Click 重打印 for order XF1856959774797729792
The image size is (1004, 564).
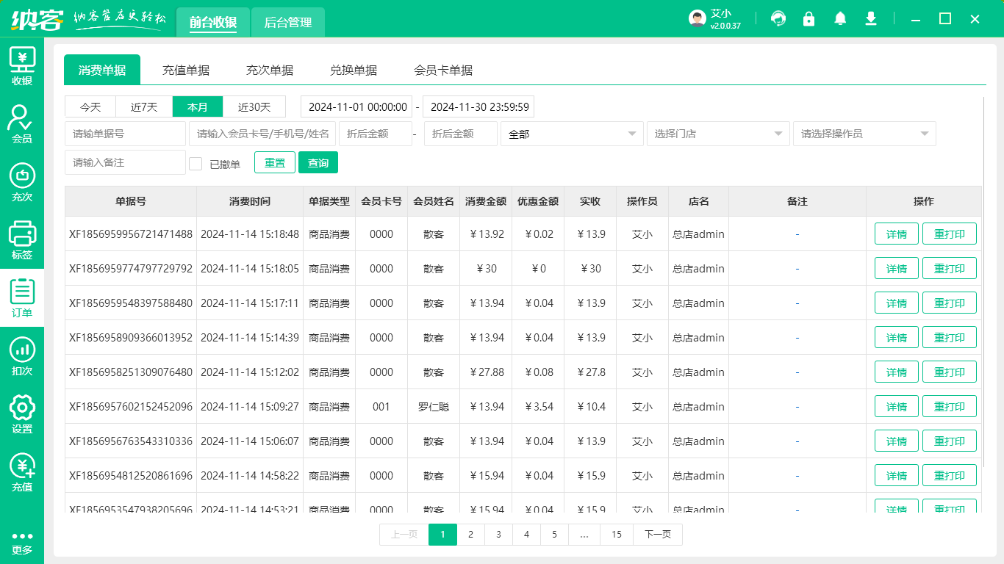pyautogui.click(x=950, y=269)
